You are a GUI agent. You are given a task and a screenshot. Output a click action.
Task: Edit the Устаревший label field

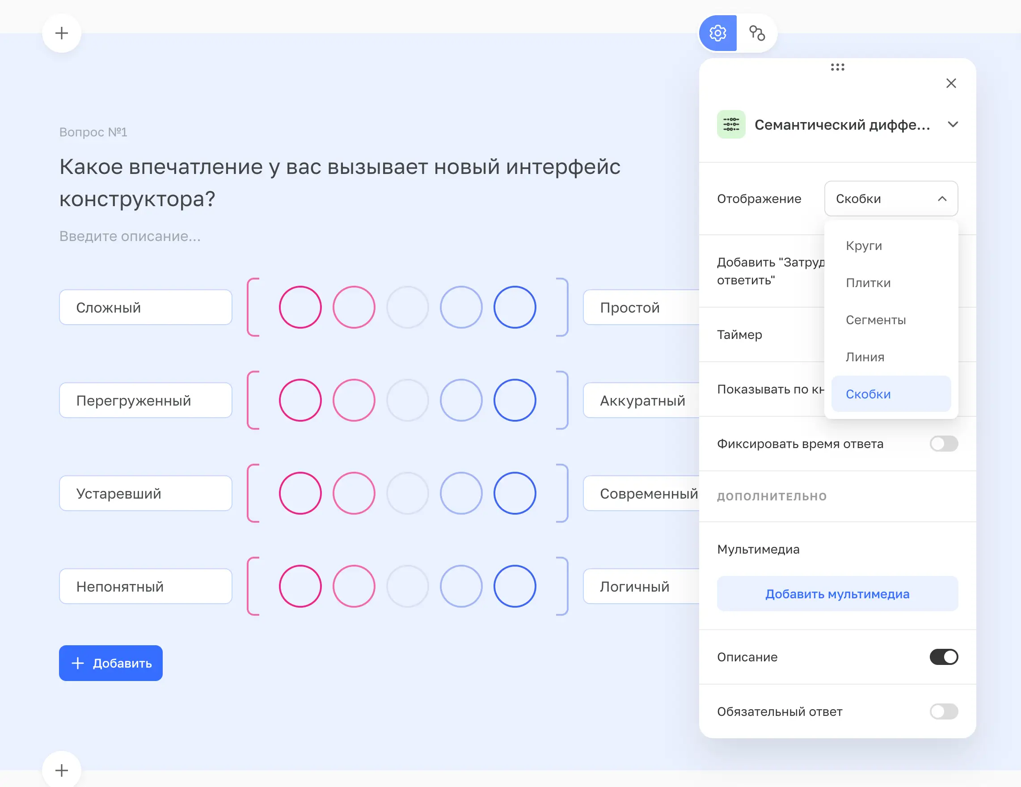coord(145,493)
